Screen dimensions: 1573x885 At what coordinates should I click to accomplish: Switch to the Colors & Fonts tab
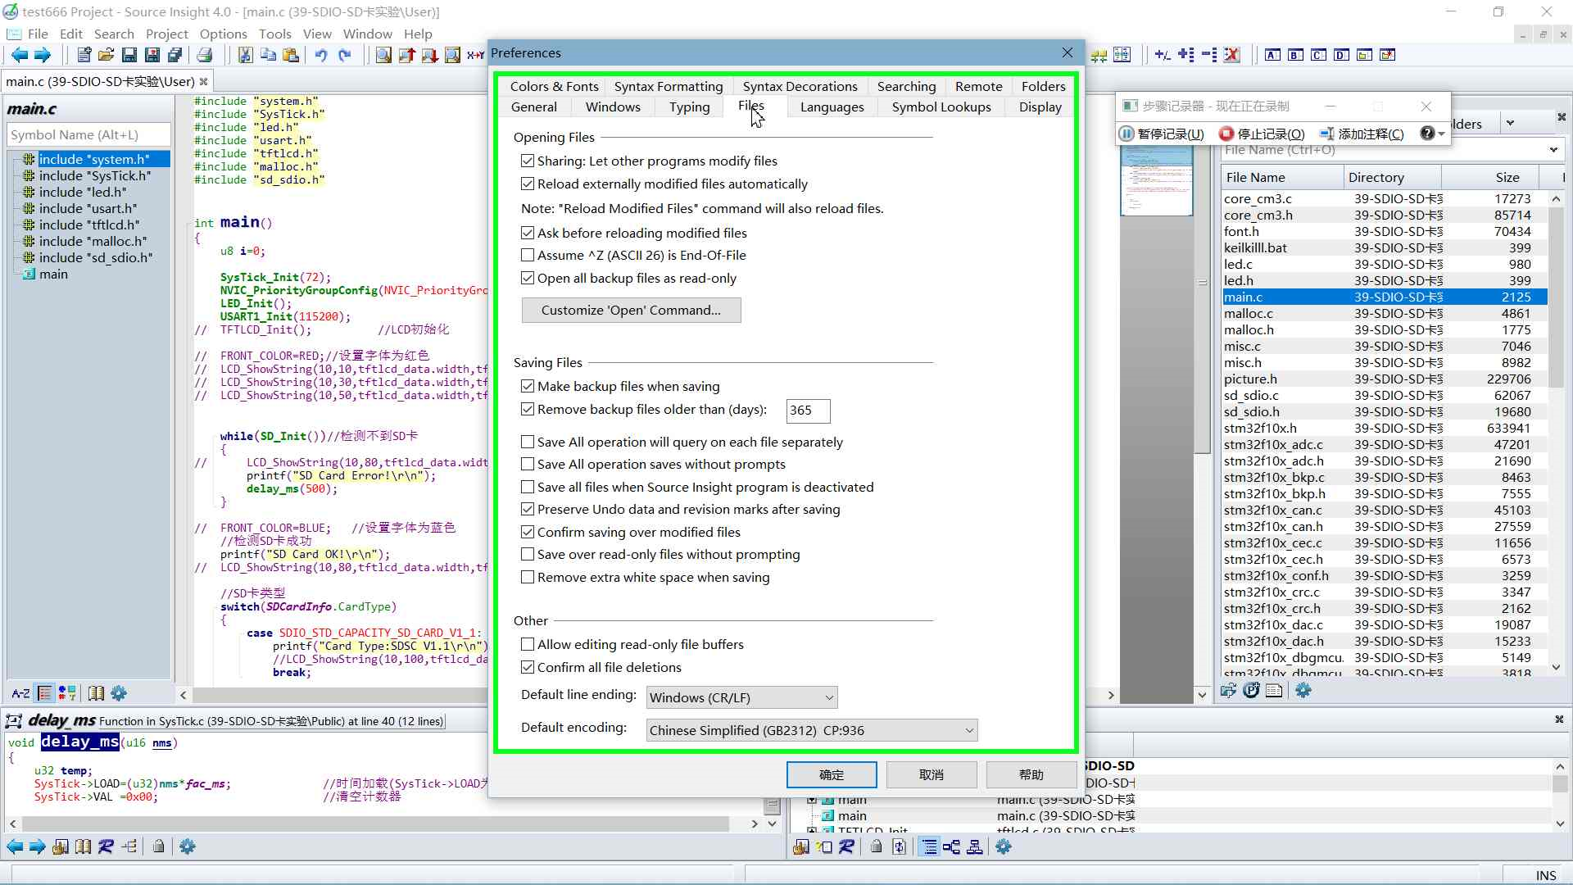click(554, 87)
